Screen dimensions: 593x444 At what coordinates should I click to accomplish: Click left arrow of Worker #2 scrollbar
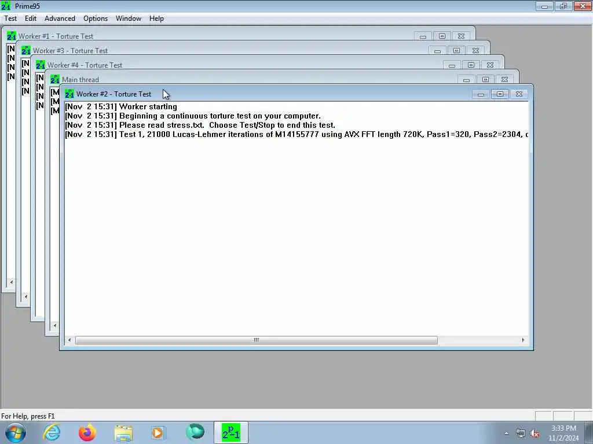69,340
